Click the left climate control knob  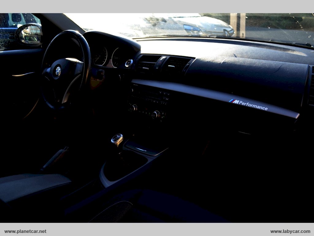pos(134,108)
